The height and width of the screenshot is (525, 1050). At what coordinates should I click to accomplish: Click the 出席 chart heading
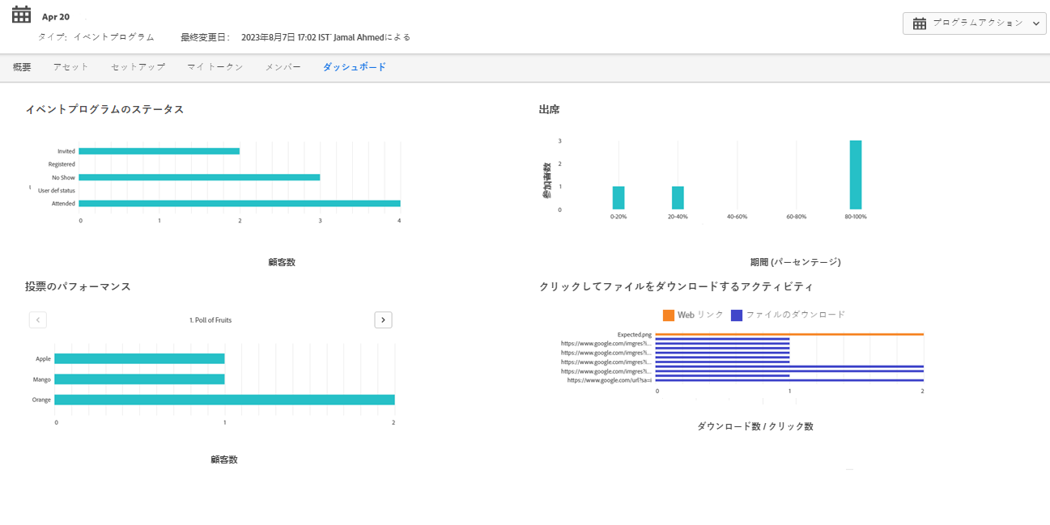[549, 109]
